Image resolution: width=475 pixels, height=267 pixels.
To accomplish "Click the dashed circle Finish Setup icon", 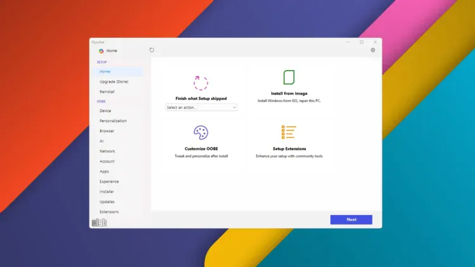I will [201, 83].
